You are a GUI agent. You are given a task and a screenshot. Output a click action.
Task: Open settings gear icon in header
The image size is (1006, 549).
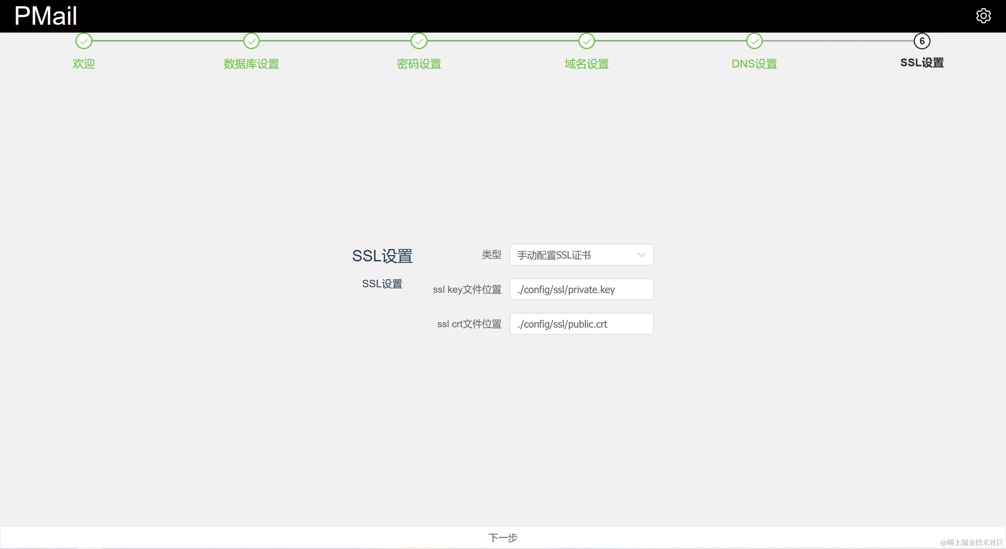[x=983, y=16]
